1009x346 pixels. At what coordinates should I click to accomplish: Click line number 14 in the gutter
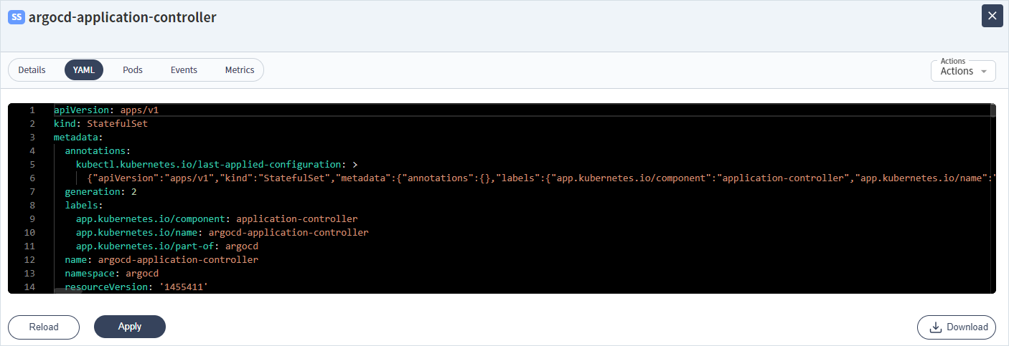pyautogui.click(x=29, y=287)
